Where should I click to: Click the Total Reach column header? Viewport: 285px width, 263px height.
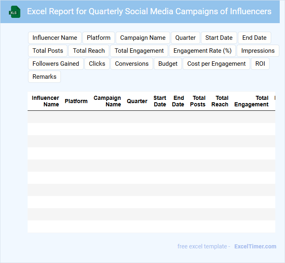coord(220,101)
